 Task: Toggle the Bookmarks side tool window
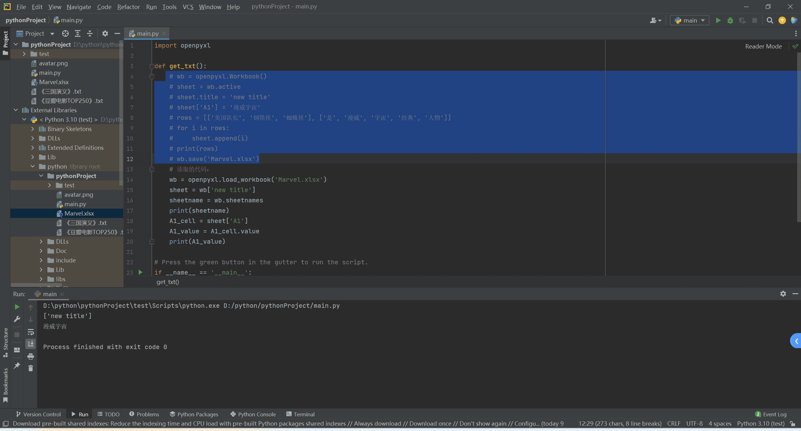point(5,385)
